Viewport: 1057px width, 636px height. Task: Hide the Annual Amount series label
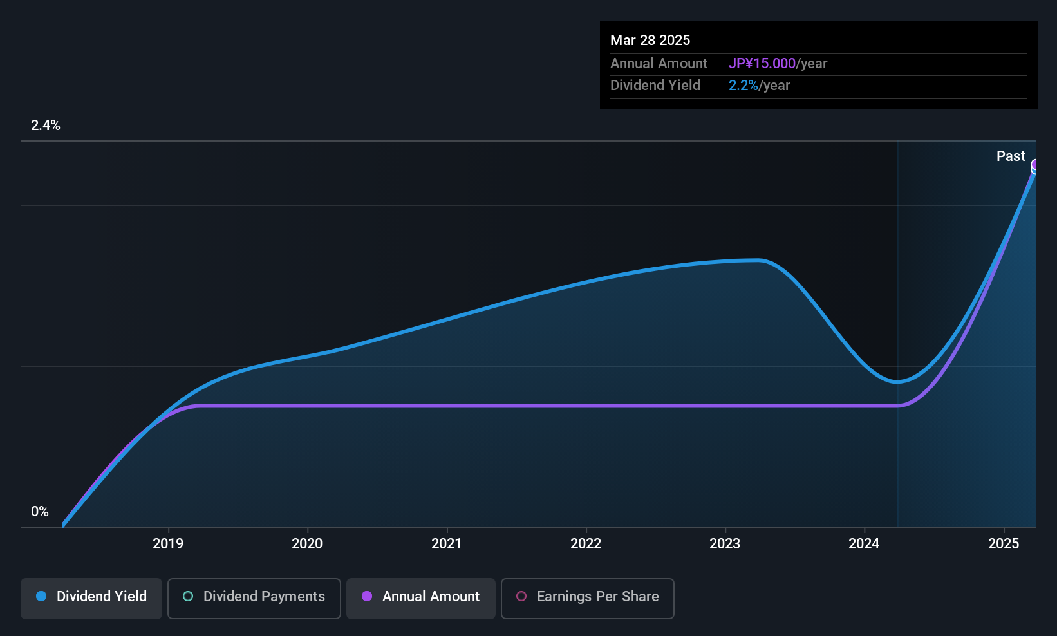point(431,596)
